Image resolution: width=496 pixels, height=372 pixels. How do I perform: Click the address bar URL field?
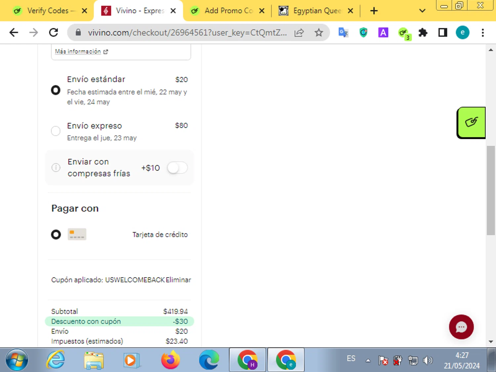click(x=187, y=32)
